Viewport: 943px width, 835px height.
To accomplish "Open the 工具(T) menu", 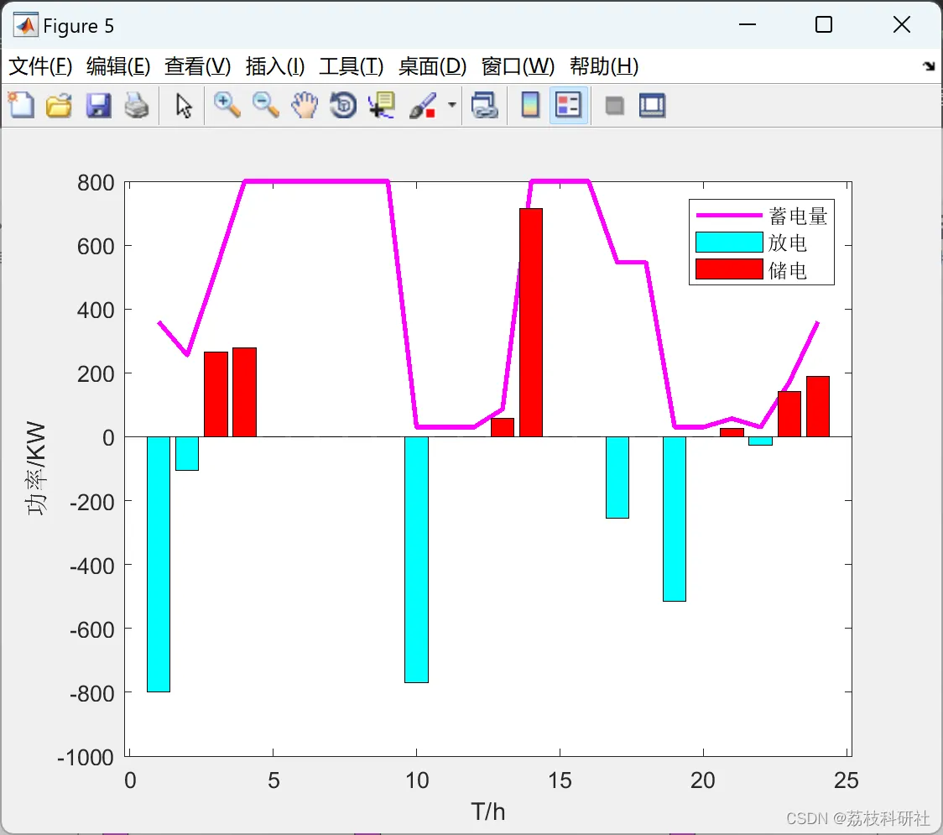I will click(x=352, y=66).
